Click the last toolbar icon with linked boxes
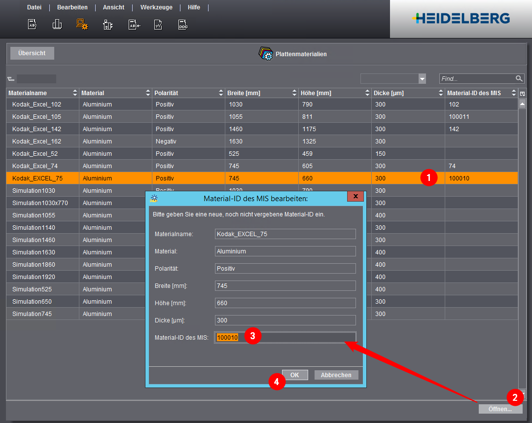This screenshot has width=532, height=423. coord(183,25)
